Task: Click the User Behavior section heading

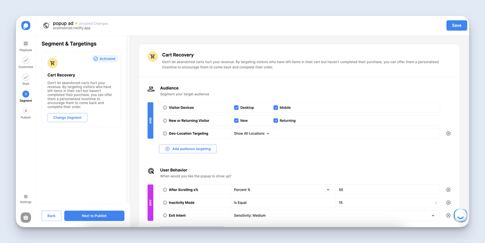Action: (174, 170)
